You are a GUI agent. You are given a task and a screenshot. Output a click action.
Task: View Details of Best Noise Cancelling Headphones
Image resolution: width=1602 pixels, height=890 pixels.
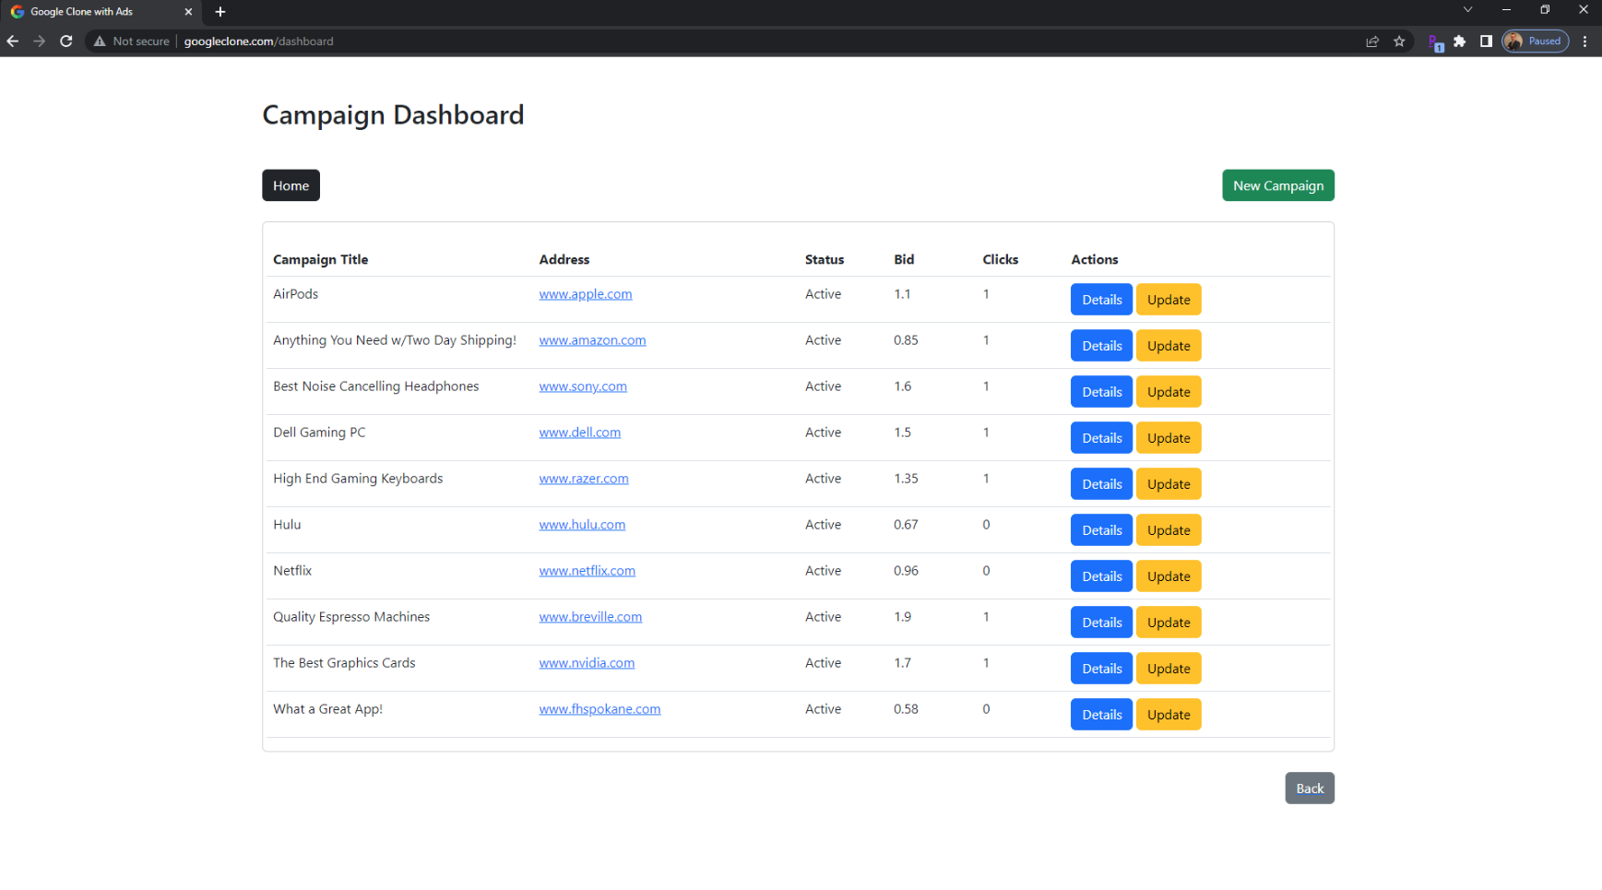click(x=1101, y=392)
